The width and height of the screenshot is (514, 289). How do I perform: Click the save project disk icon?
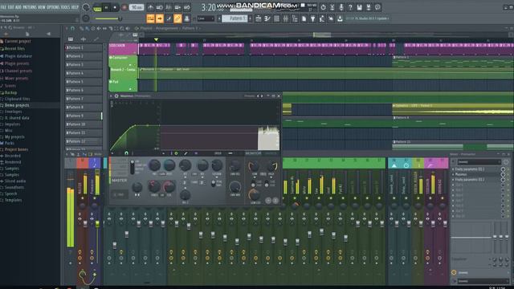pos(360,7)
